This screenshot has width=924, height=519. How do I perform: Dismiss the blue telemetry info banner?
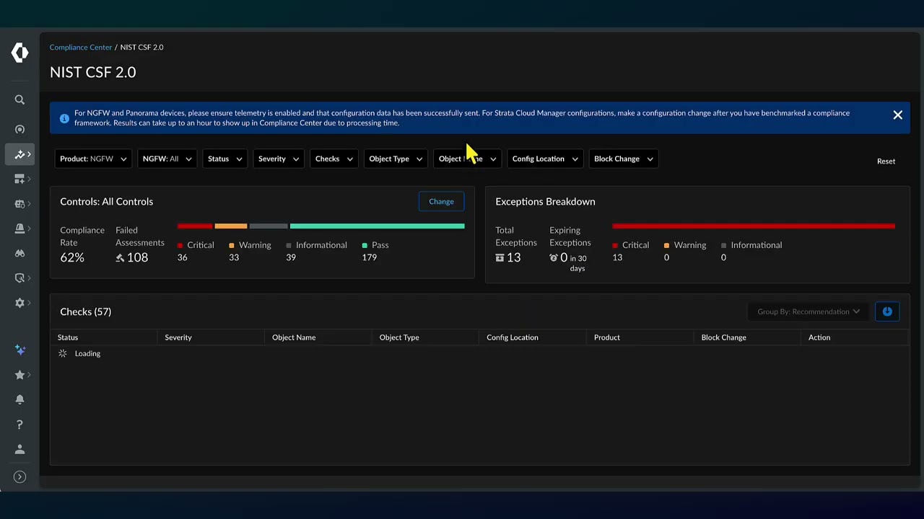[x=897, y=115]
